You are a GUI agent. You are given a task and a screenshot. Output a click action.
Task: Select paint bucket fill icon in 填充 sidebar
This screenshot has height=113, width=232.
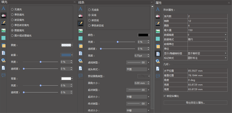[3, 15]
